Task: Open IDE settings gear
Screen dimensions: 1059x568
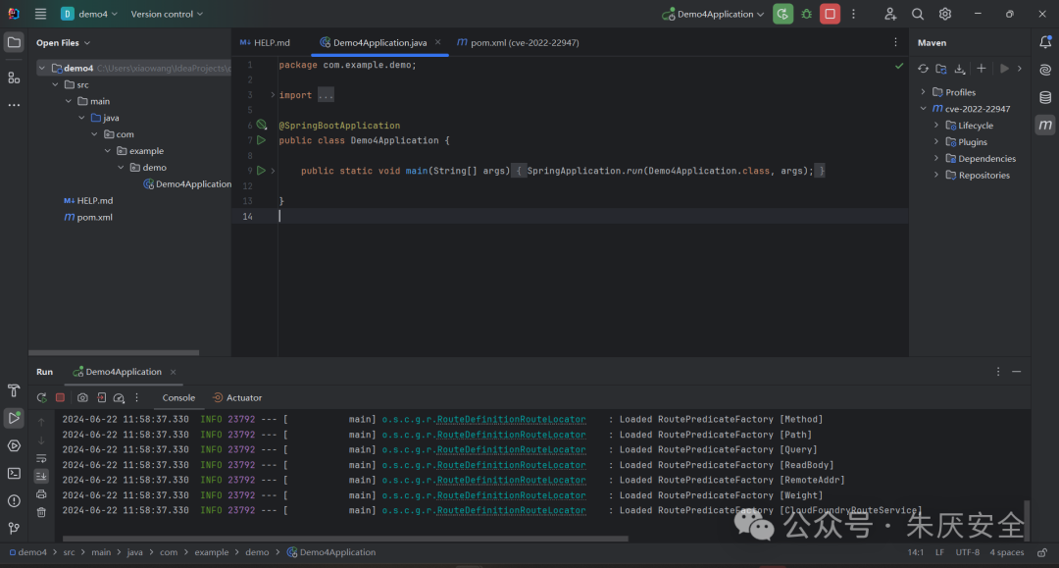Action: [x=945, y=14]
